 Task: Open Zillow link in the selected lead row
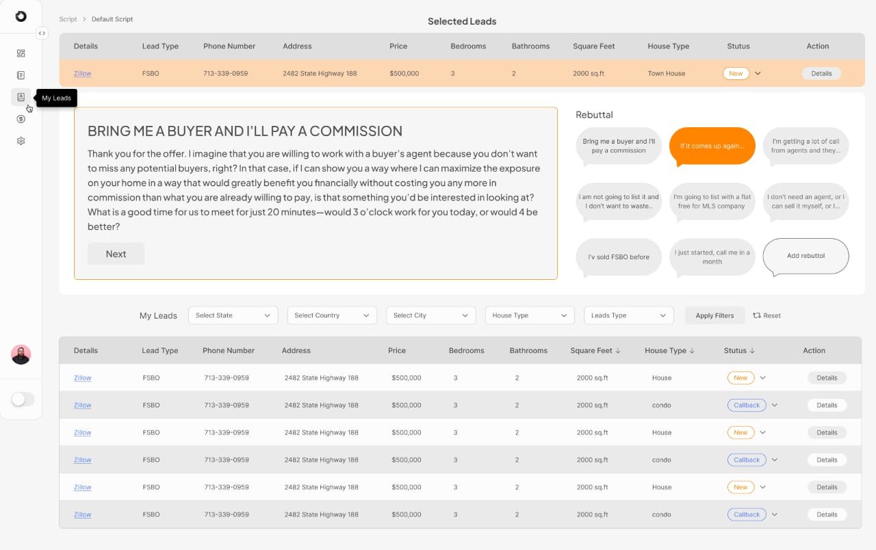[82, 73]
